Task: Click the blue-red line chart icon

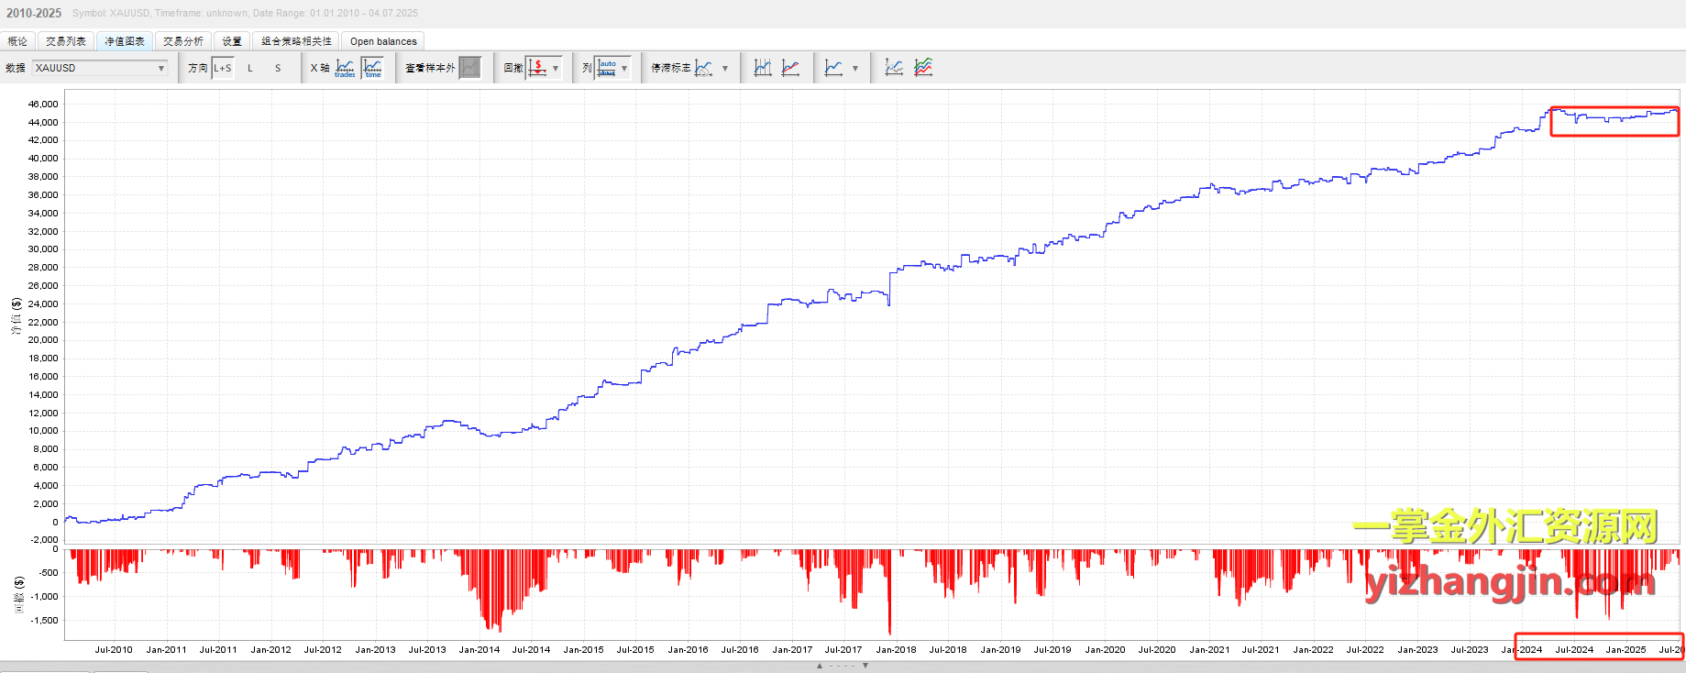Action: click(x=790, y=68)
